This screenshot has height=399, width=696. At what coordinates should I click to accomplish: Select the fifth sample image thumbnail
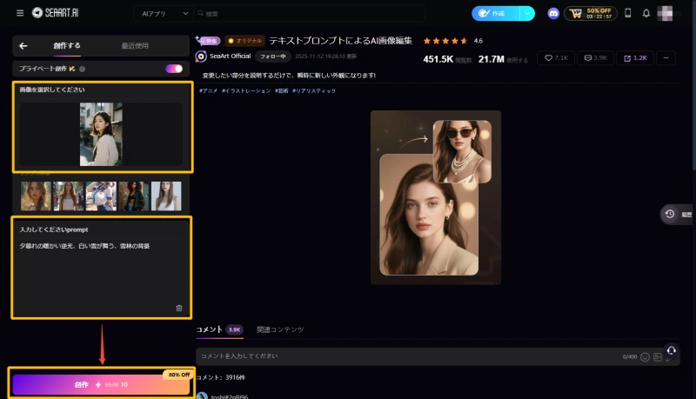(x=166, y=196)
